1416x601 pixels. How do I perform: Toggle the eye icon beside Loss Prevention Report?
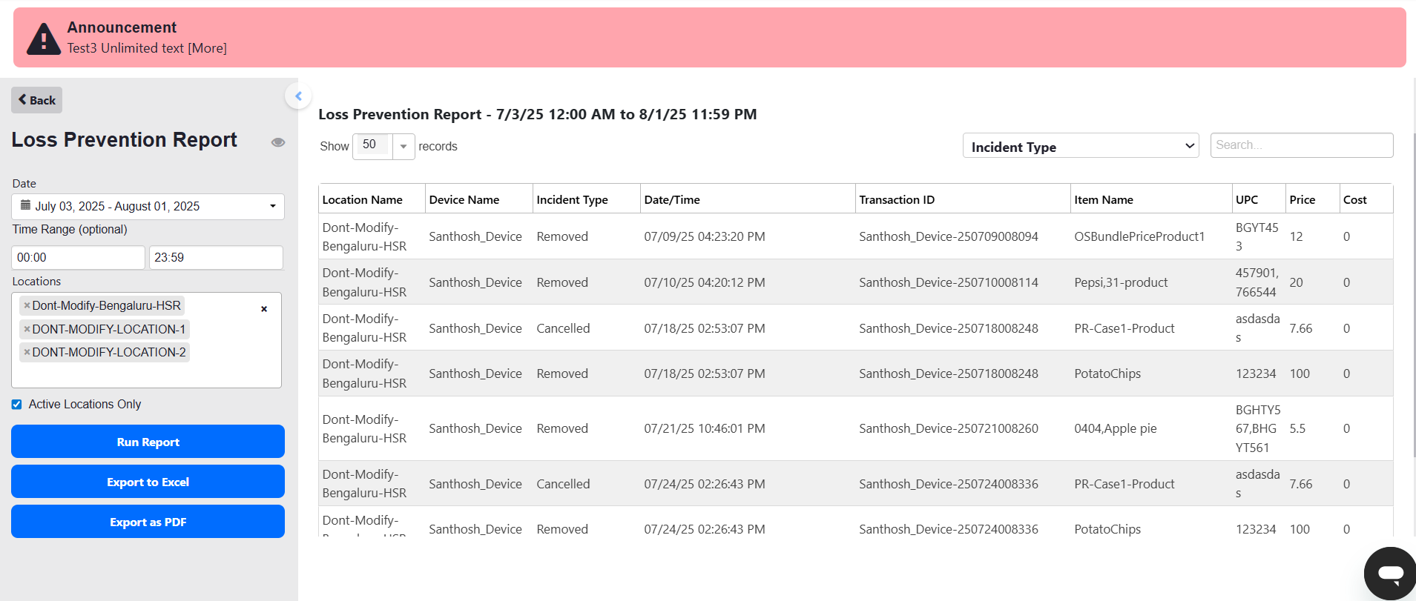278,142
